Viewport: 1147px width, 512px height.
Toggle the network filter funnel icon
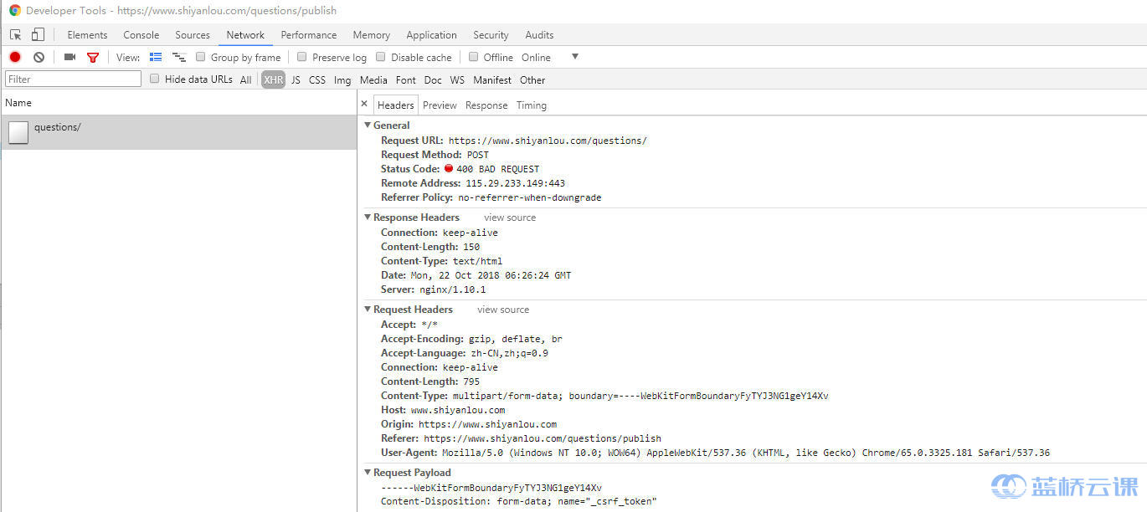coord(93,57)
